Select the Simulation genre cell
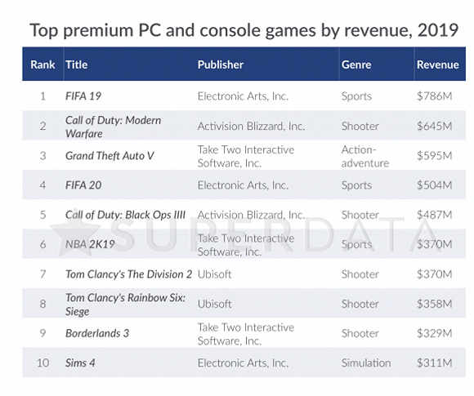 click(x=366, y=363)
